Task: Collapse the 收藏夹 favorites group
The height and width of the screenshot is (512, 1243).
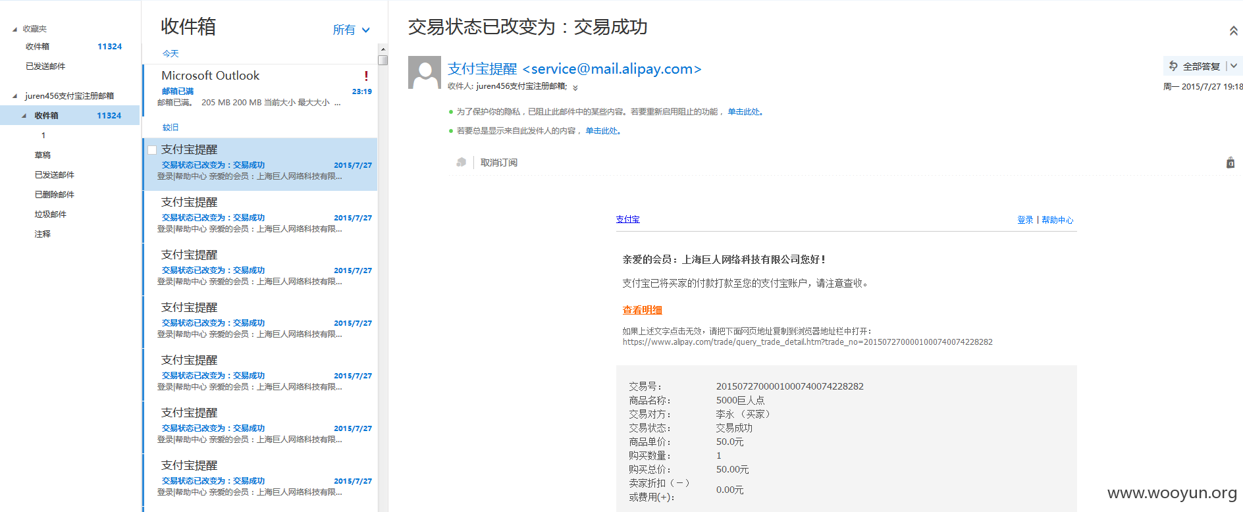Action: pyautogui.click(x=15, y=29)
